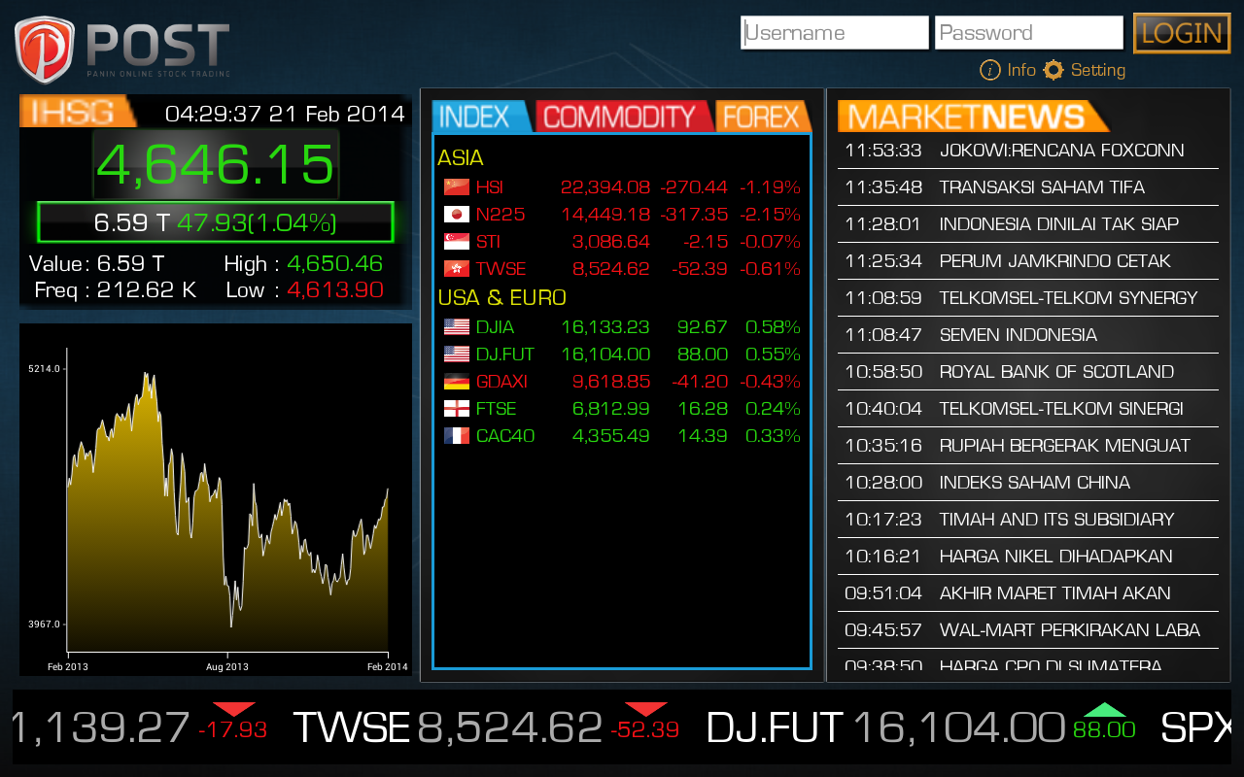Open news 'AKHIR MARET TIMAH AKAN'
This screenshot has height=777, width=1244.
(x=1028, y=593)
